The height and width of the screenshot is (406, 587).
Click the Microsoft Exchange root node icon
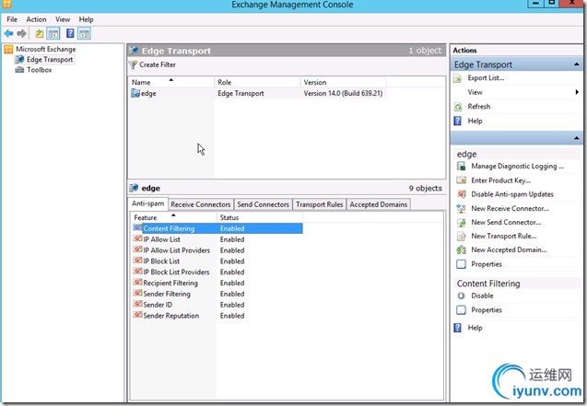point(8,49)
